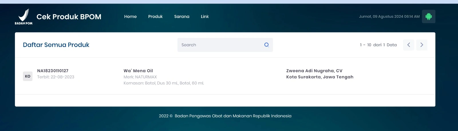Click the search magnifier icon
This screenshot has width=458, height=131.
click(x=266, y=45)
